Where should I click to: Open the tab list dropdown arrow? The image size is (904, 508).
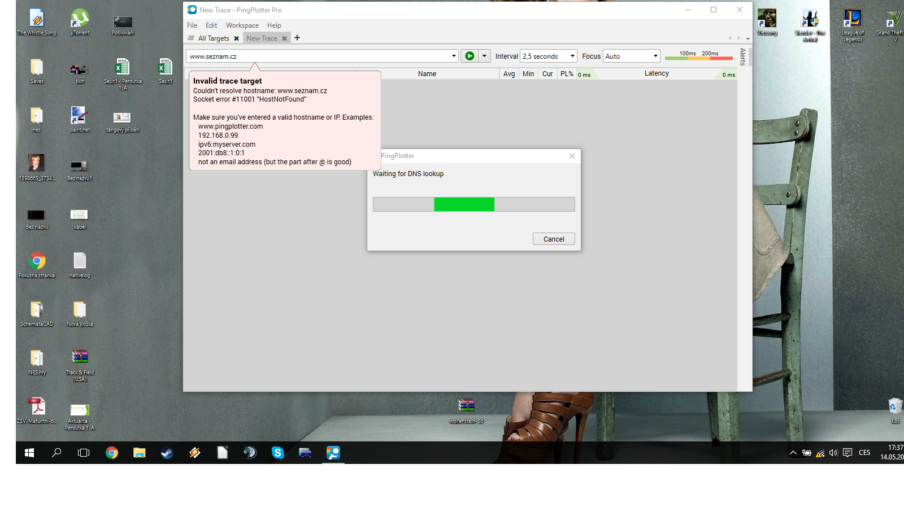point(747,38)
